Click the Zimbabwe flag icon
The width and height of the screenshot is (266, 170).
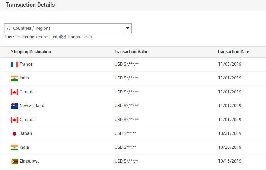click(15, 161)
